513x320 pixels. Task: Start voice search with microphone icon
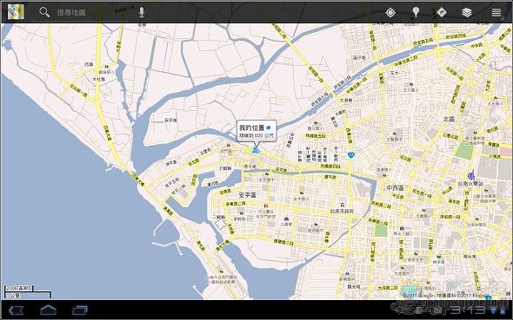pos(142,12)
